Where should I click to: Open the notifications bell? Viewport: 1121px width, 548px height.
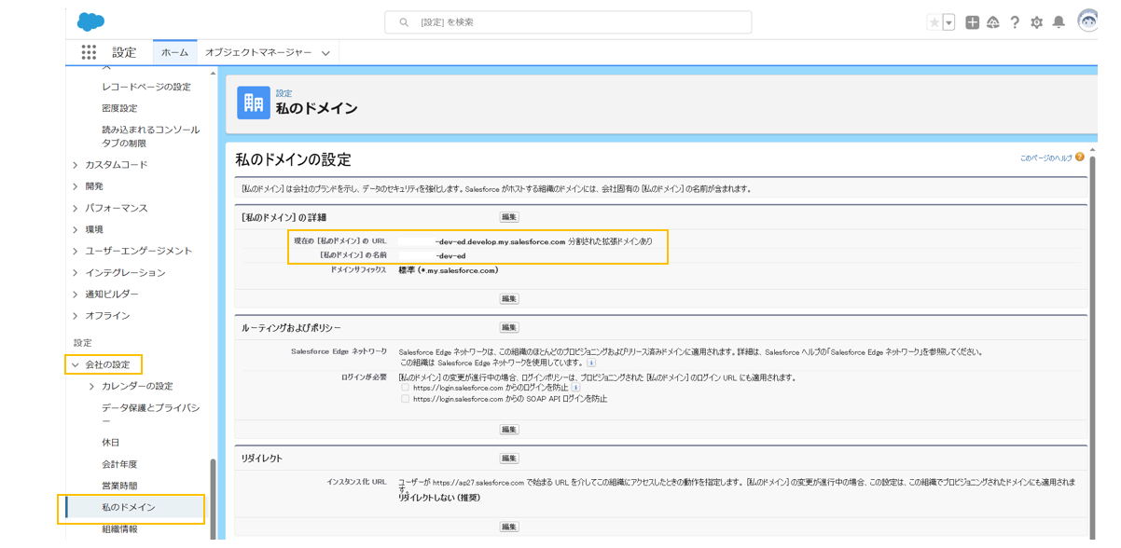(1059, 22)
